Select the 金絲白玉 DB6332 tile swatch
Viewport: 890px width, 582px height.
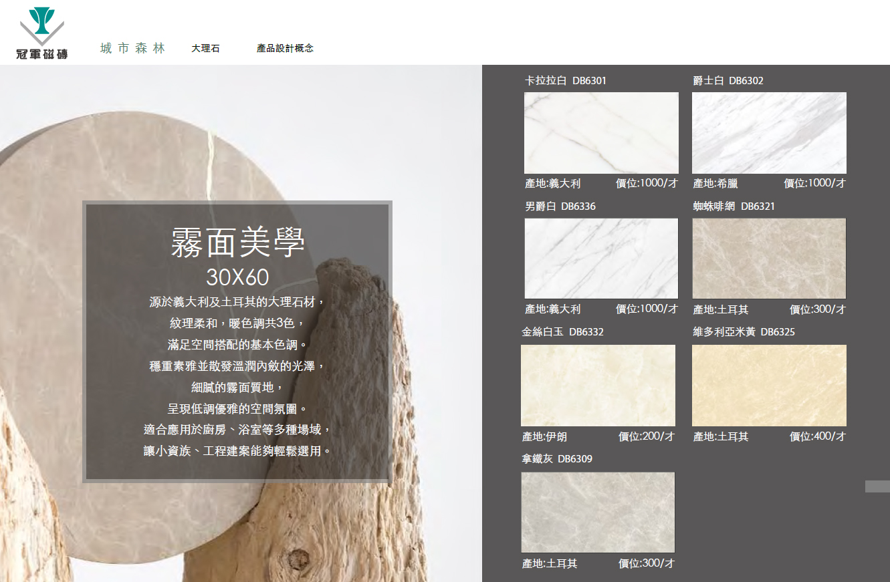(598, 386)
